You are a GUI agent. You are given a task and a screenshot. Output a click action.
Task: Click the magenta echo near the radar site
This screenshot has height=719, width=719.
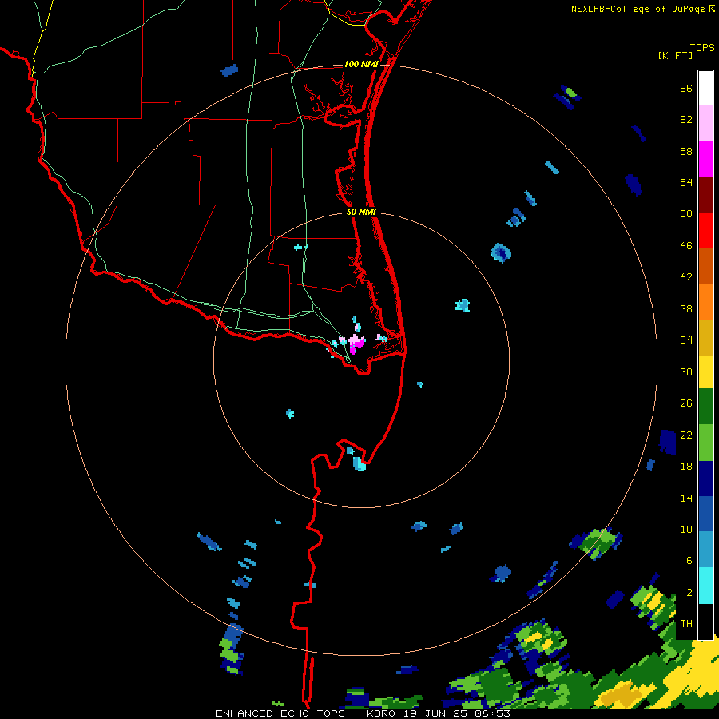(356, 344)
